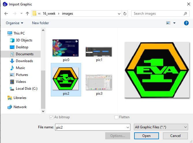Image resolution: width=193 pixels, height=143 pixels.
Task: Open Music folder in sidebar
Action: point(18,68)
